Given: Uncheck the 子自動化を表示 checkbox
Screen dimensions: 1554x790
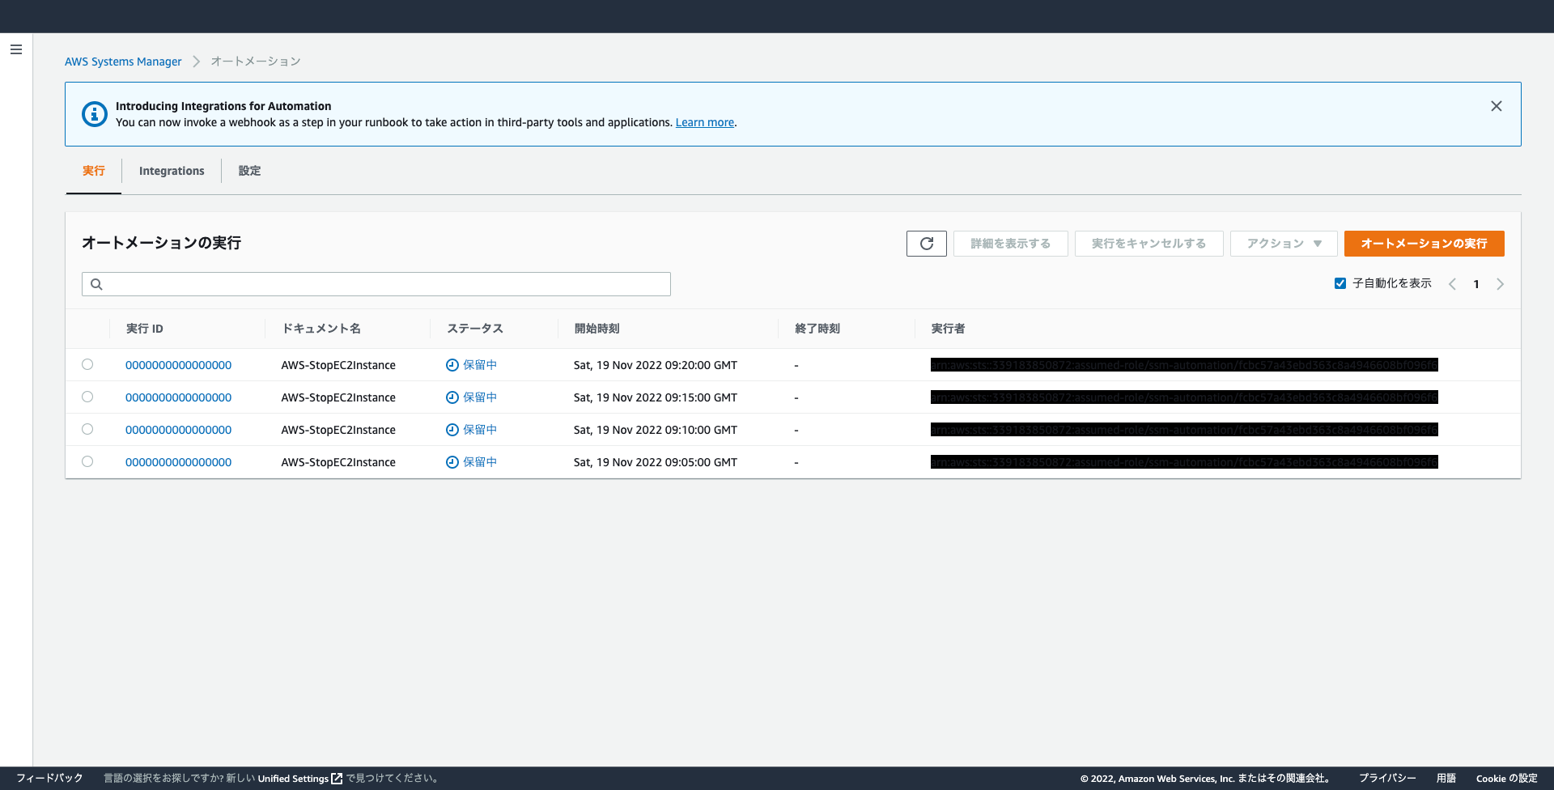Looking at the screenshot, I should [1340, 283].
